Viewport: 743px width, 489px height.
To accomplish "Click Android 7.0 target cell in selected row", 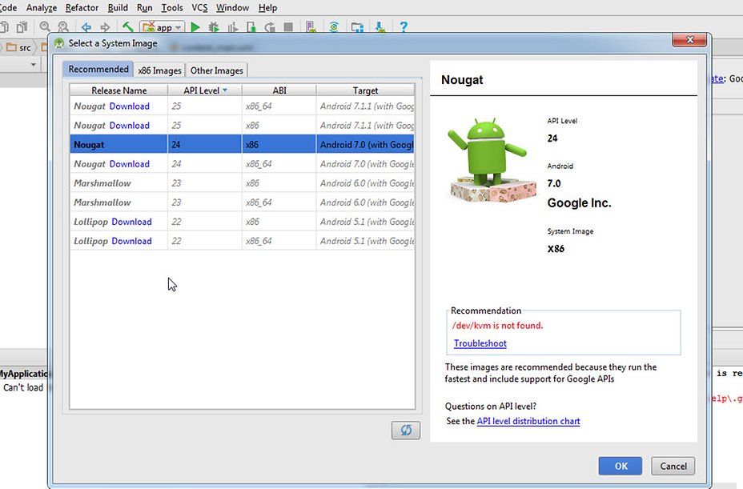I will 365,145.
